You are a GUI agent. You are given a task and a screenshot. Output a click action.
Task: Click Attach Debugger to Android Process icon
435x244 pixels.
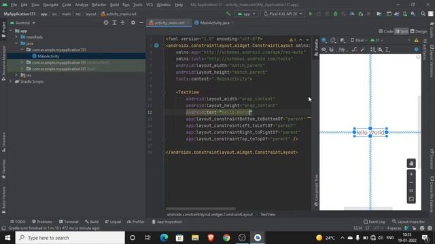(x=361, y=14)
